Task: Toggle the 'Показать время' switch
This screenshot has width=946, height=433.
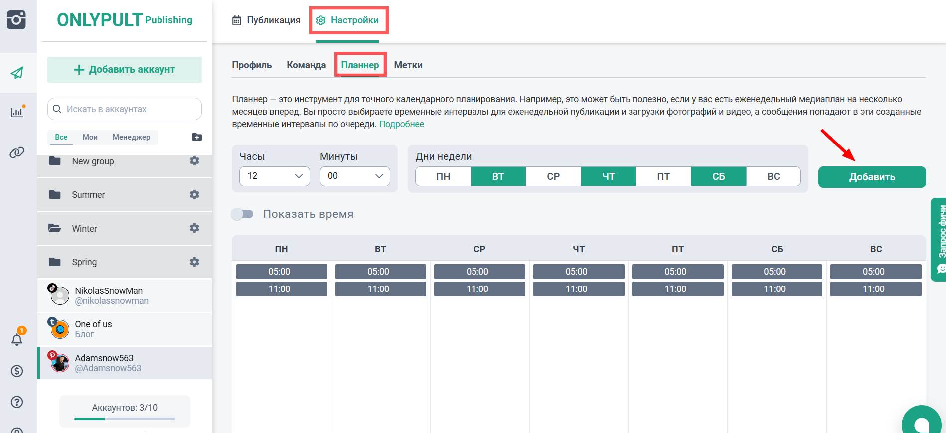Action: tap(243, 214)
